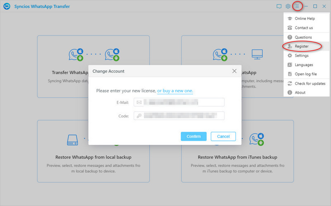Image resolution: width=331 pixels, height=206 pixels.
Task: Click WhatsApp phone icon in backup card
Action: point(220,54)
